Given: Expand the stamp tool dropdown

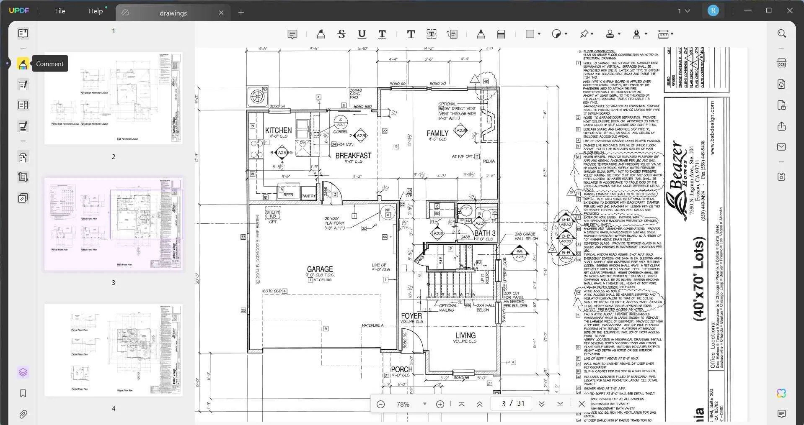Looking at the screenshot, I should [619, 34].
